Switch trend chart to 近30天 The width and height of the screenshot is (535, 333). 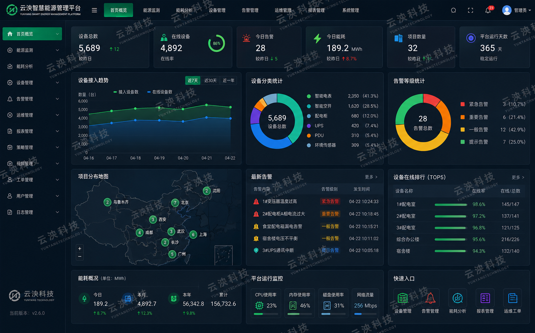pos(210,80)
